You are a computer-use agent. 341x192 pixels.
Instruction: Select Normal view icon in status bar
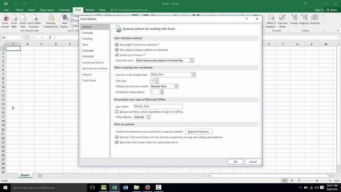click(x=284, y=180)
